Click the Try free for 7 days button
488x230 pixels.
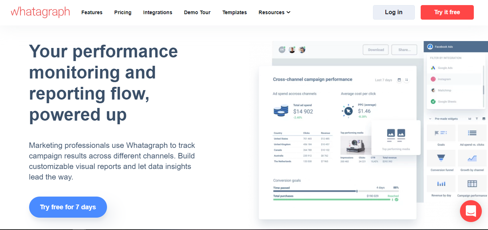click(68, 207)
